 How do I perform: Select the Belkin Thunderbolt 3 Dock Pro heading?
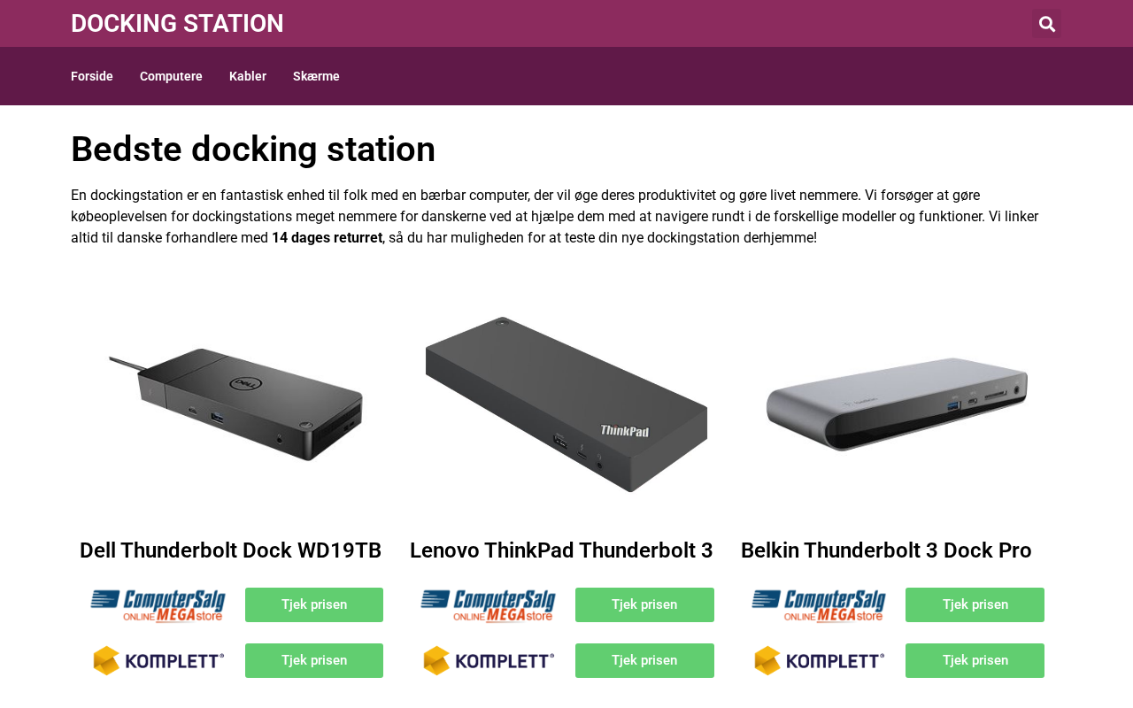[x=886, y=550]
